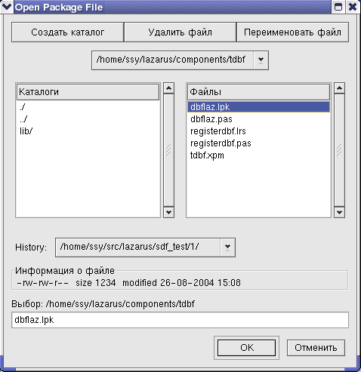Click Переименовать файл button
361x372 pixels.
(x=292, y=32)
